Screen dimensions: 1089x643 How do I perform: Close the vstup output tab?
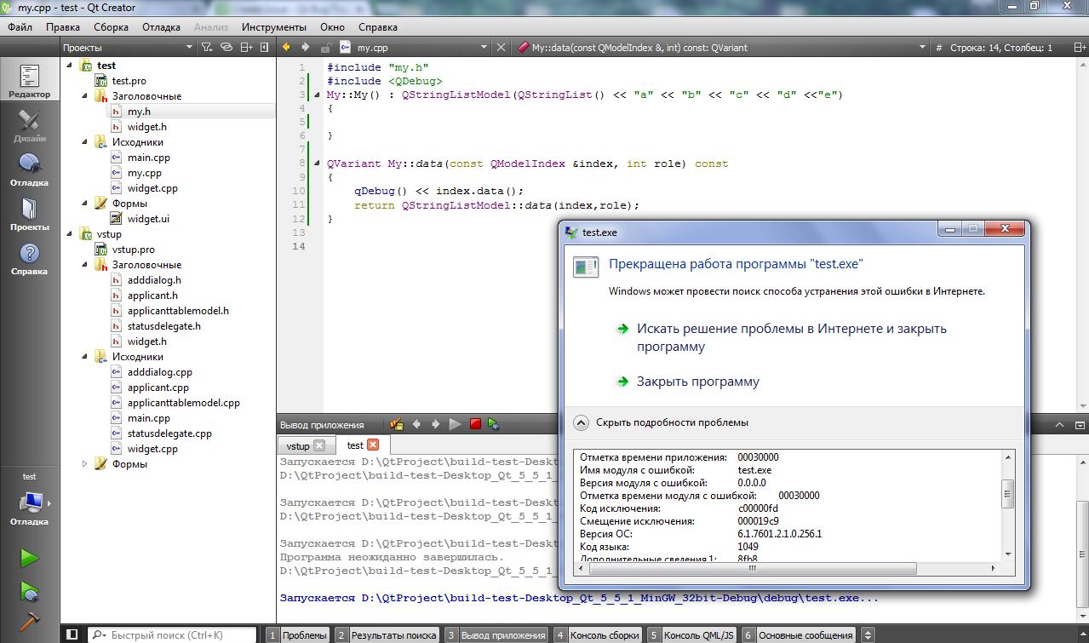pos(319,445)
